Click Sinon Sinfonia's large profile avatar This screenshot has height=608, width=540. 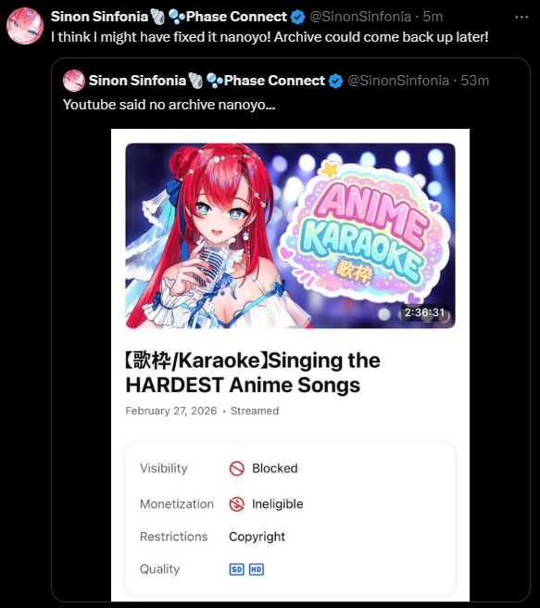[25, 26]
